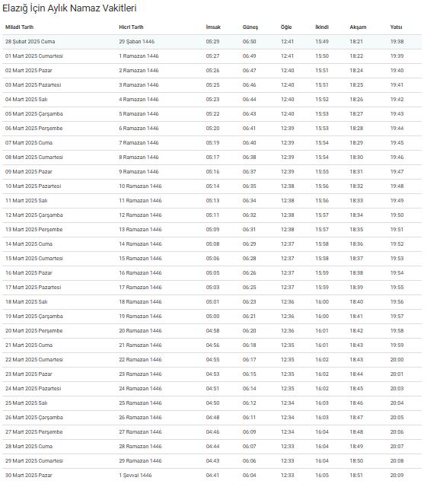Click the page title Elazığ İçin Aylık Namaz Vakitleri
This screenshot has width=427, height=487.
pyautogui.click(x=69, y=8)
